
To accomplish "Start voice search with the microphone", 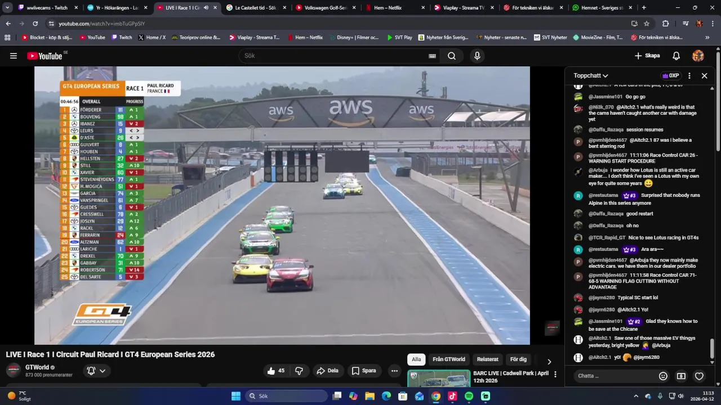I will [x=477, y=56].
